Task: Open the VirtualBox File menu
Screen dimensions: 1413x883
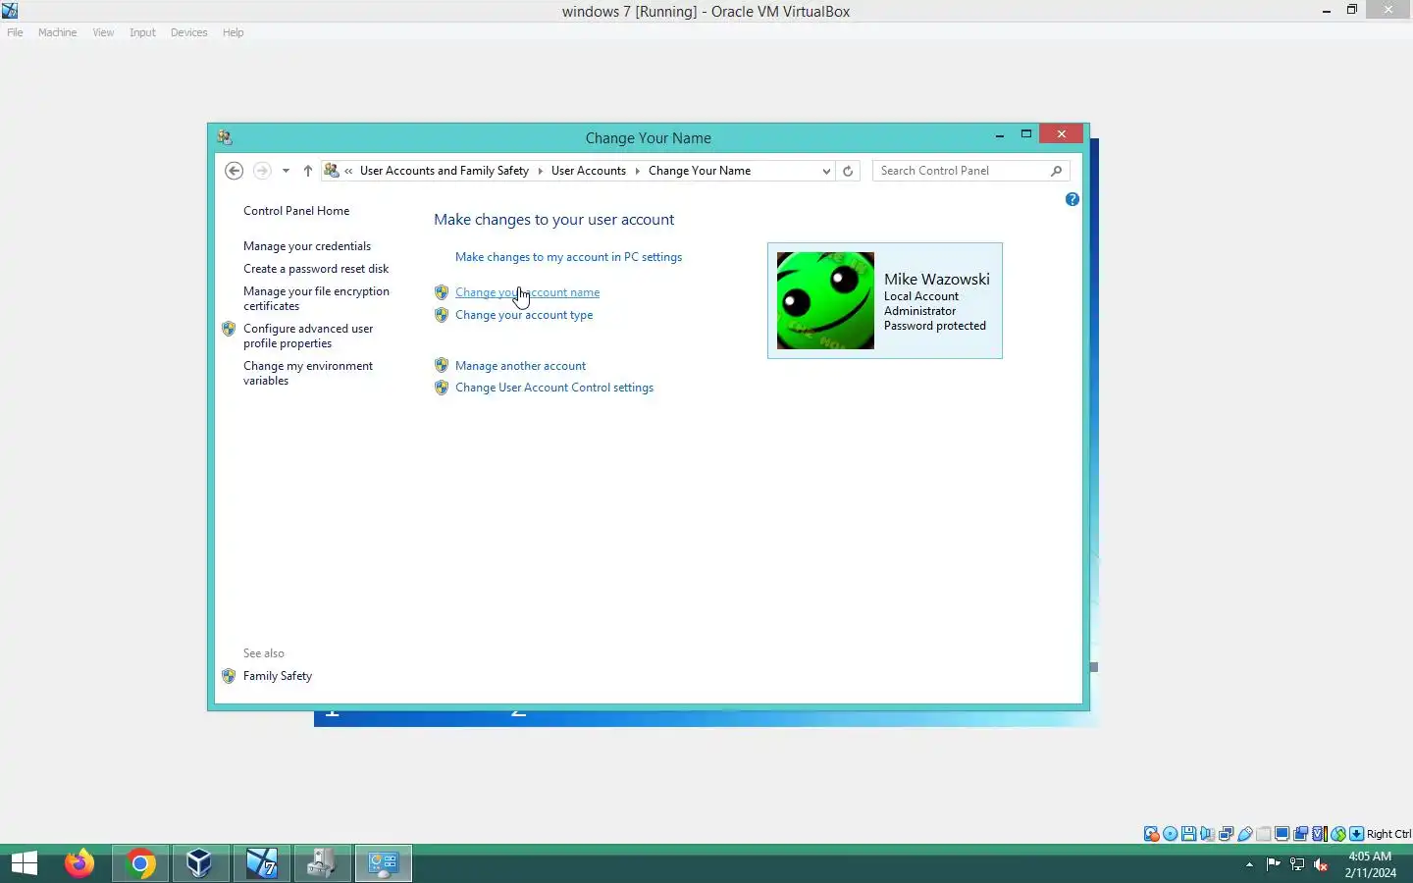Action: tap(15, 32)
